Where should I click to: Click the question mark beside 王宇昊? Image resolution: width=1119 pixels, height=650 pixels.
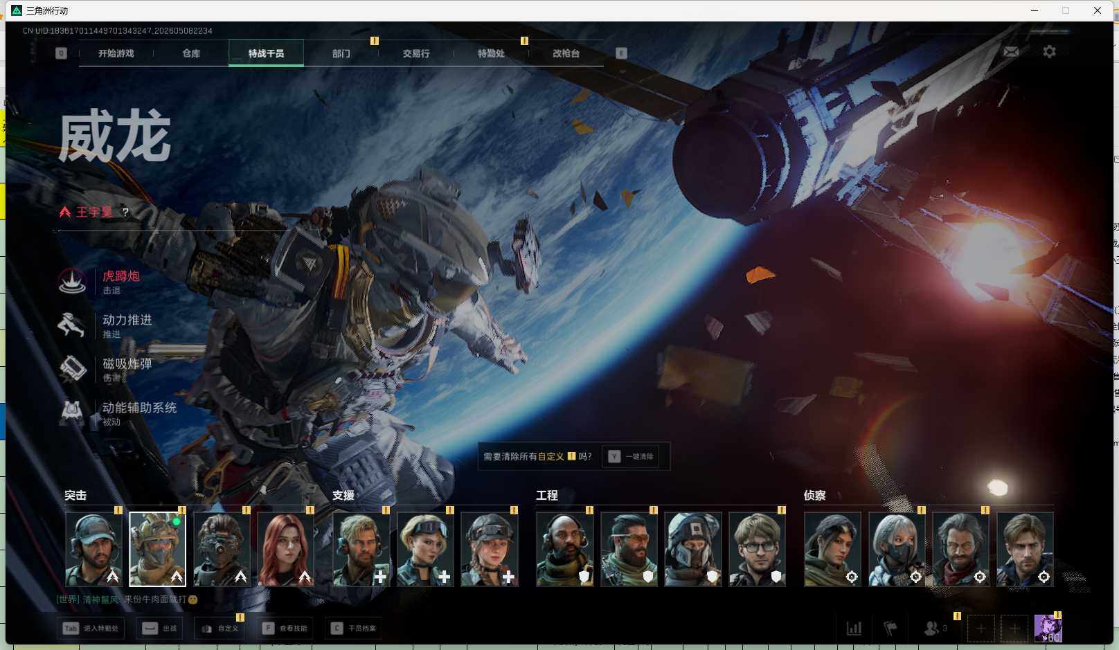pos(125,212)
